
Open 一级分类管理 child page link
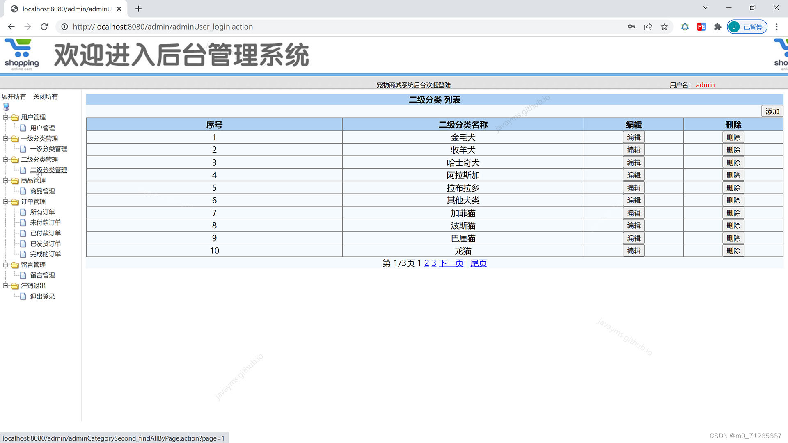48,149
